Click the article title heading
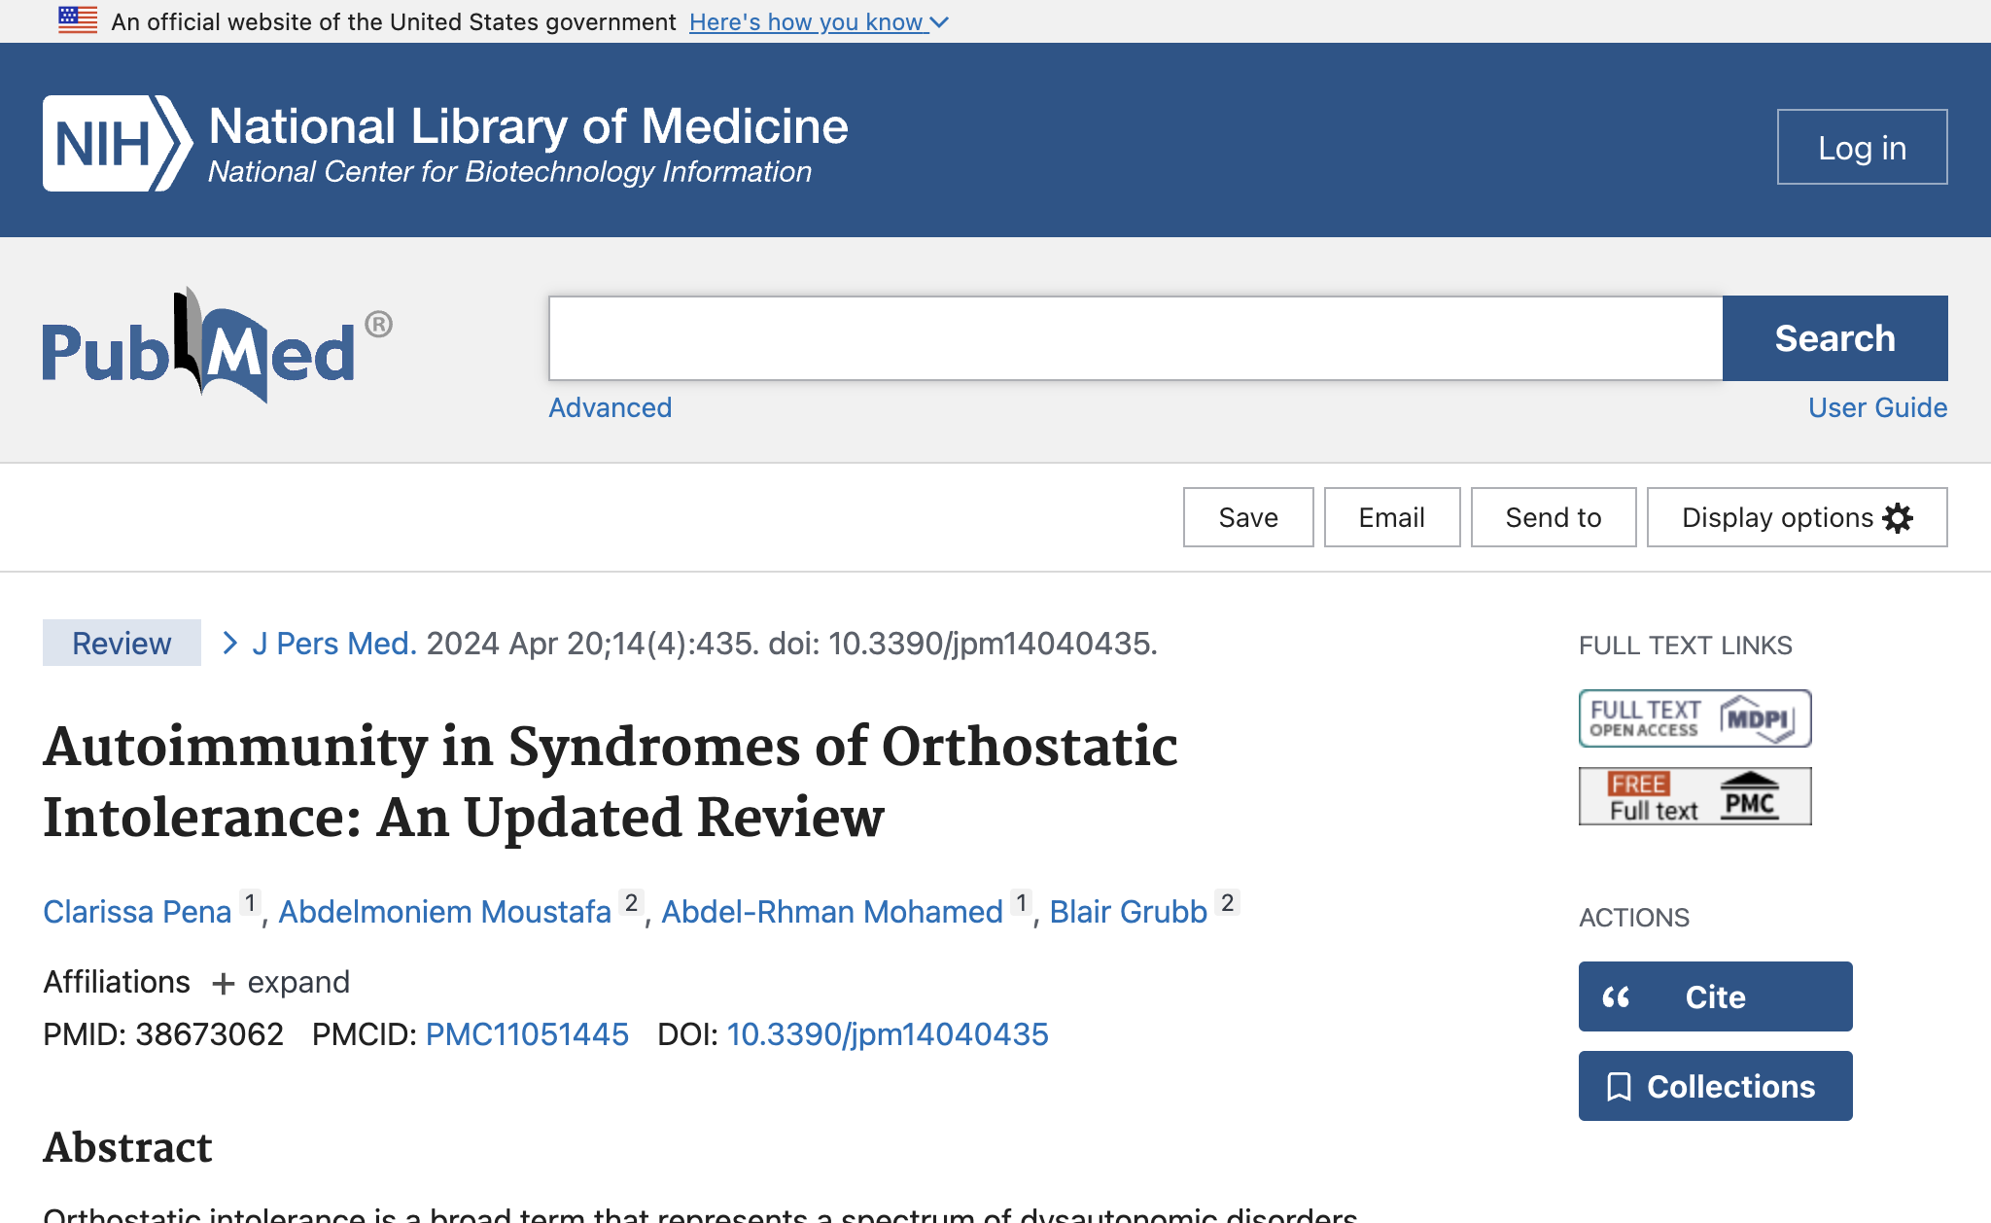This screenshot has width=1991, height=1223. pos(611,782)
